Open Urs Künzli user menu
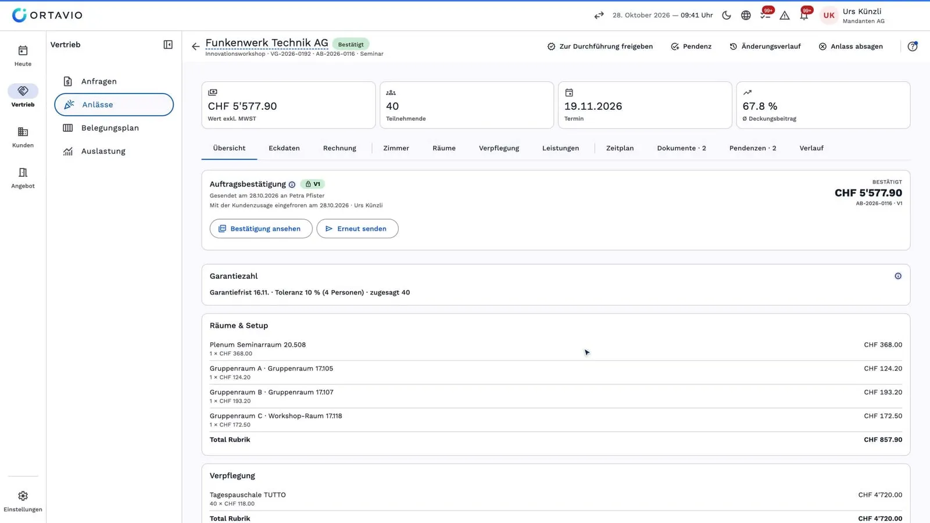This screenshot has height=523, width=930. (853, 16)
